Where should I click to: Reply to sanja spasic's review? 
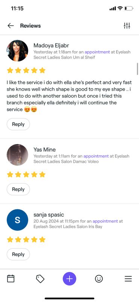click(x=18, y=254)
